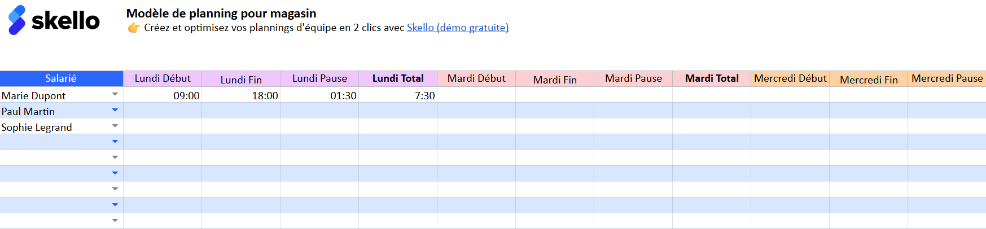This screenshot has width=986, height=229.
Task: Select the Marie Dupont name cell
Action: tap(62, 95)
